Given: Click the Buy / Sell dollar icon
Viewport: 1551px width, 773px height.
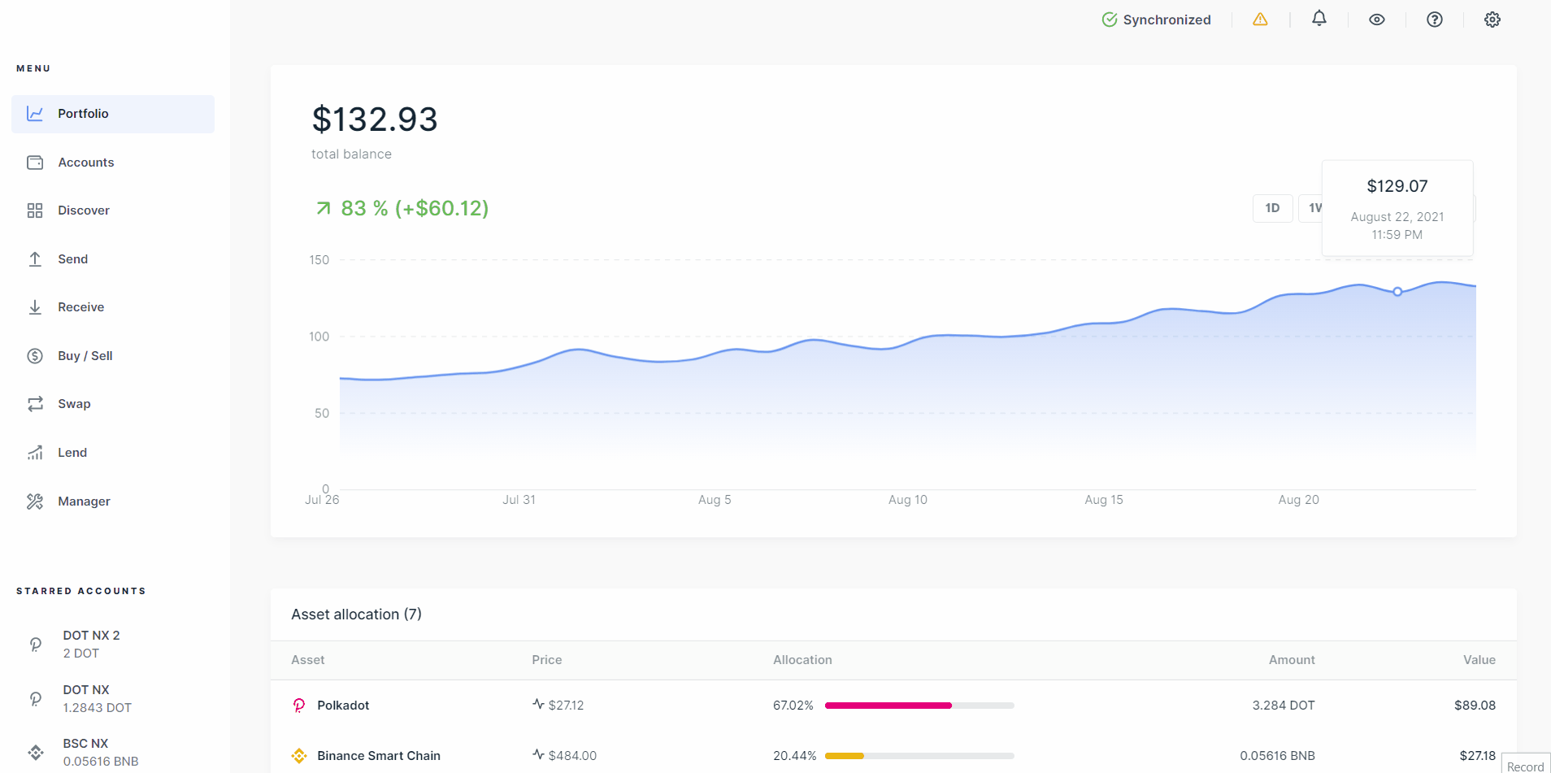Looking at the screenshot, I should coord(35,356).
